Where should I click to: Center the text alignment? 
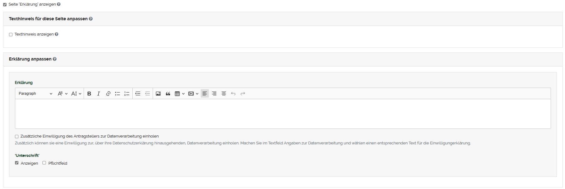(224, 94)
